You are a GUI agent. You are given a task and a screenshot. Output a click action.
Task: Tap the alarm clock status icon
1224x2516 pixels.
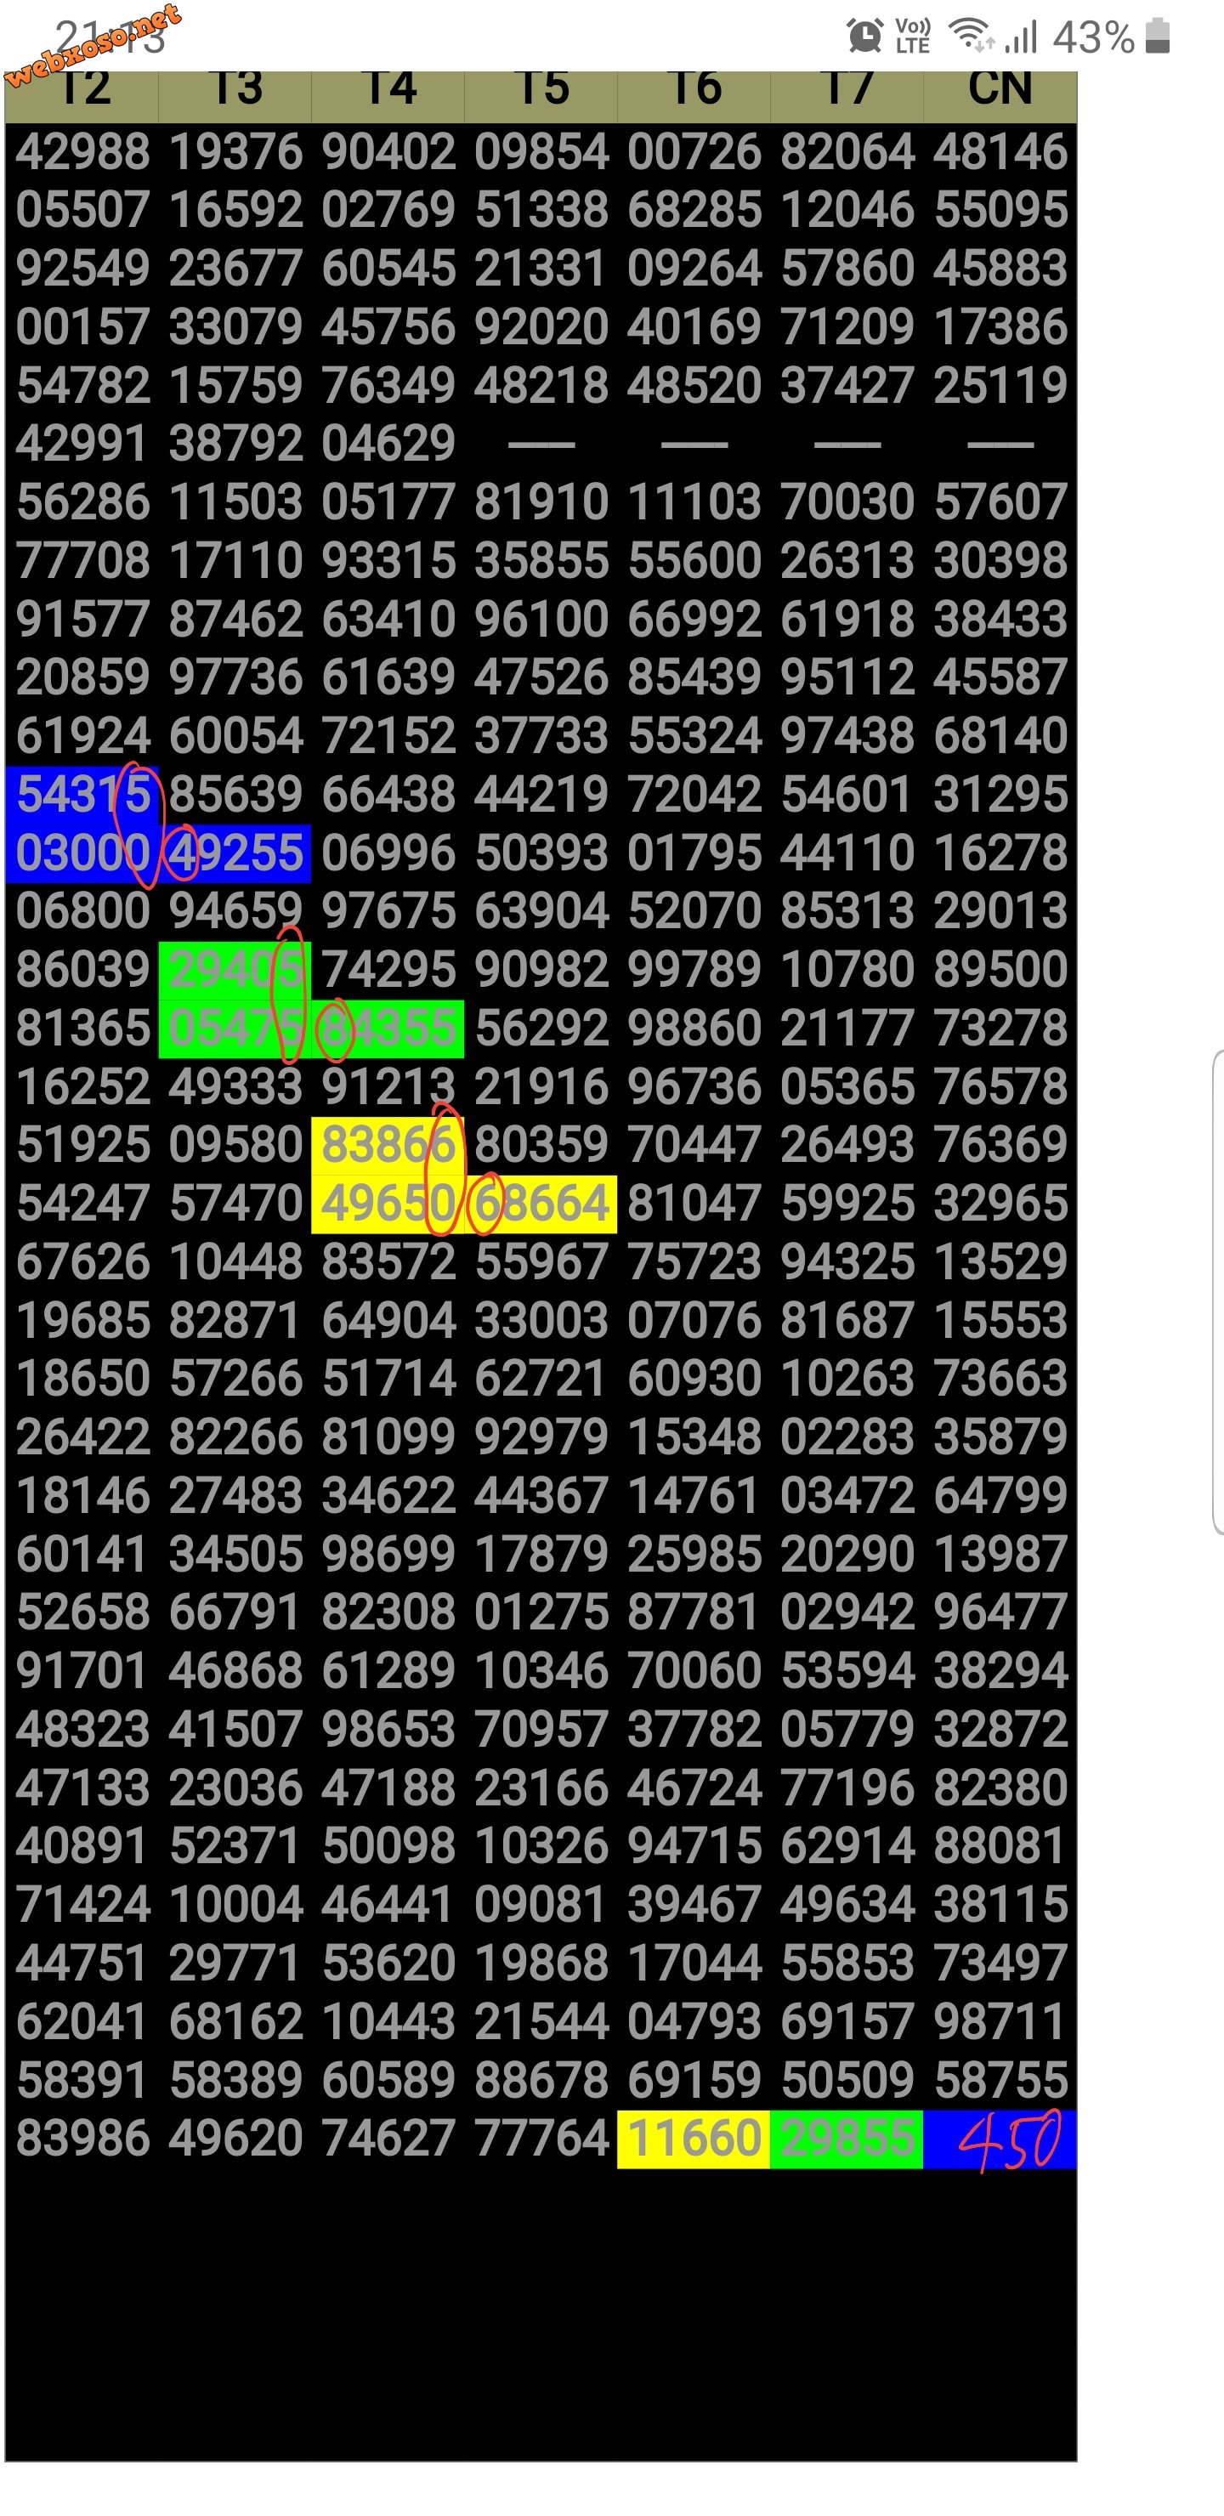tap(864, 37)
